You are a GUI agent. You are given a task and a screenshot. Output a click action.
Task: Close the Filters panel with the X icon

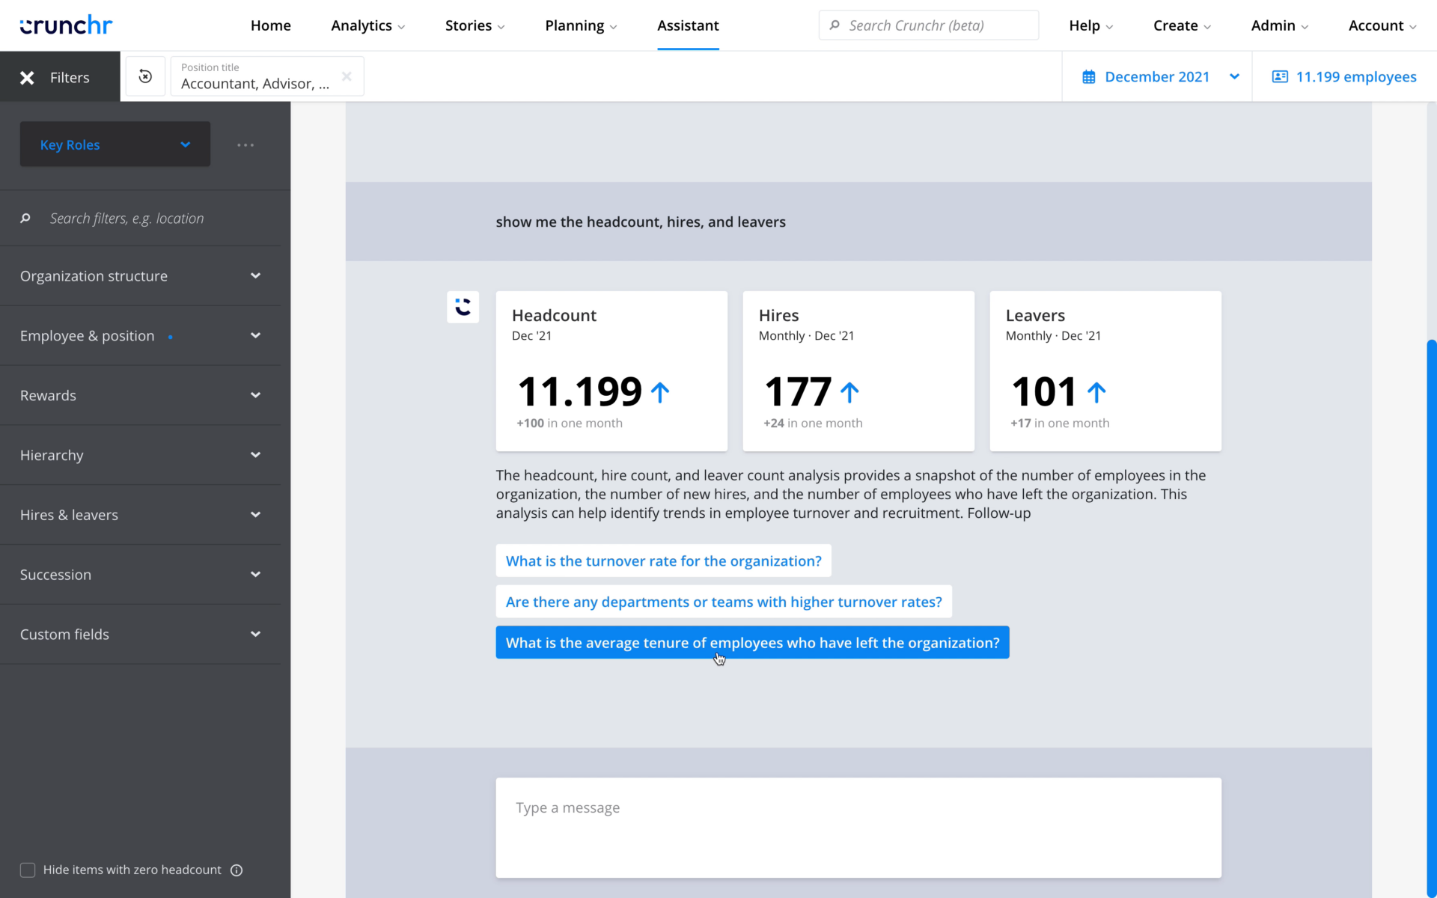pyautogui.click(x=27, y=76)
